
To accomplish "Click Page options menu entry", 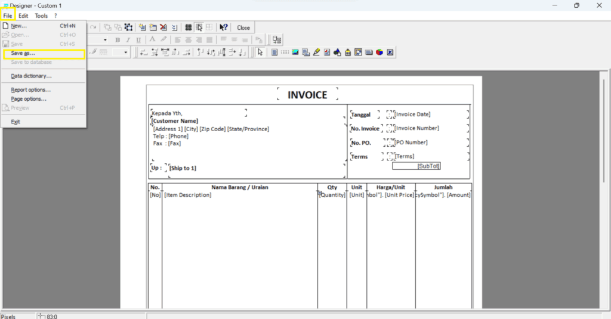I will 29,99.
